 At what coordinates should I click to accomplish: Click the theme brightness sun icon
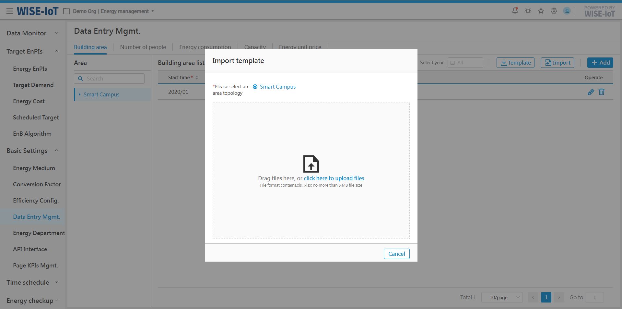click(528, 11)
